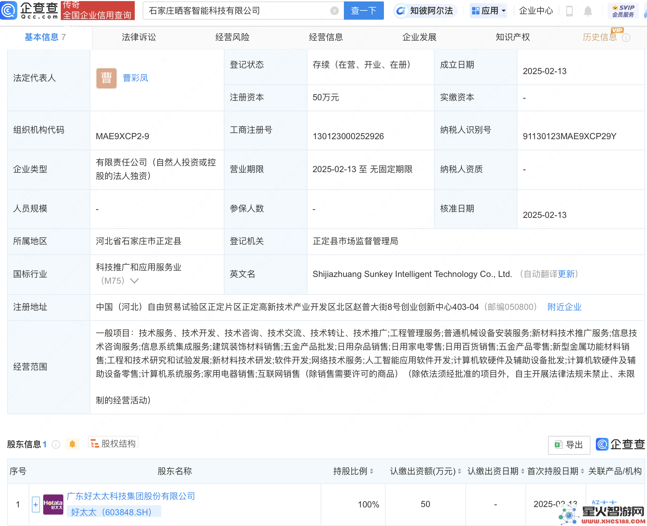Switch to 基本信息 tab
647x526 pixels.
click(45, 37)
